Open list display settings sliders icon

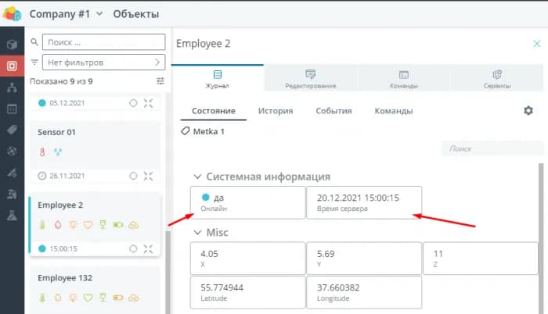click(160, 81)
